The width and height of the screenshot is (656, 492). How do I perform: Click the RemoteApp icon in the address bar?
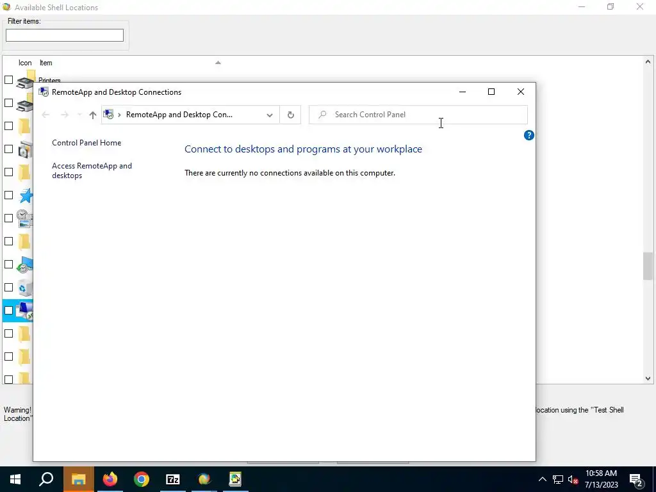pyautogui.click(x=108, y=114)
